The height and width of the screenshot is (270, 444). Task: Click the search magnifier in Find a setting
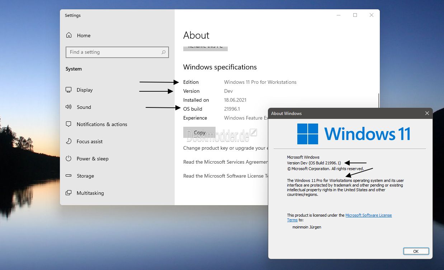(x=164, y=52)
